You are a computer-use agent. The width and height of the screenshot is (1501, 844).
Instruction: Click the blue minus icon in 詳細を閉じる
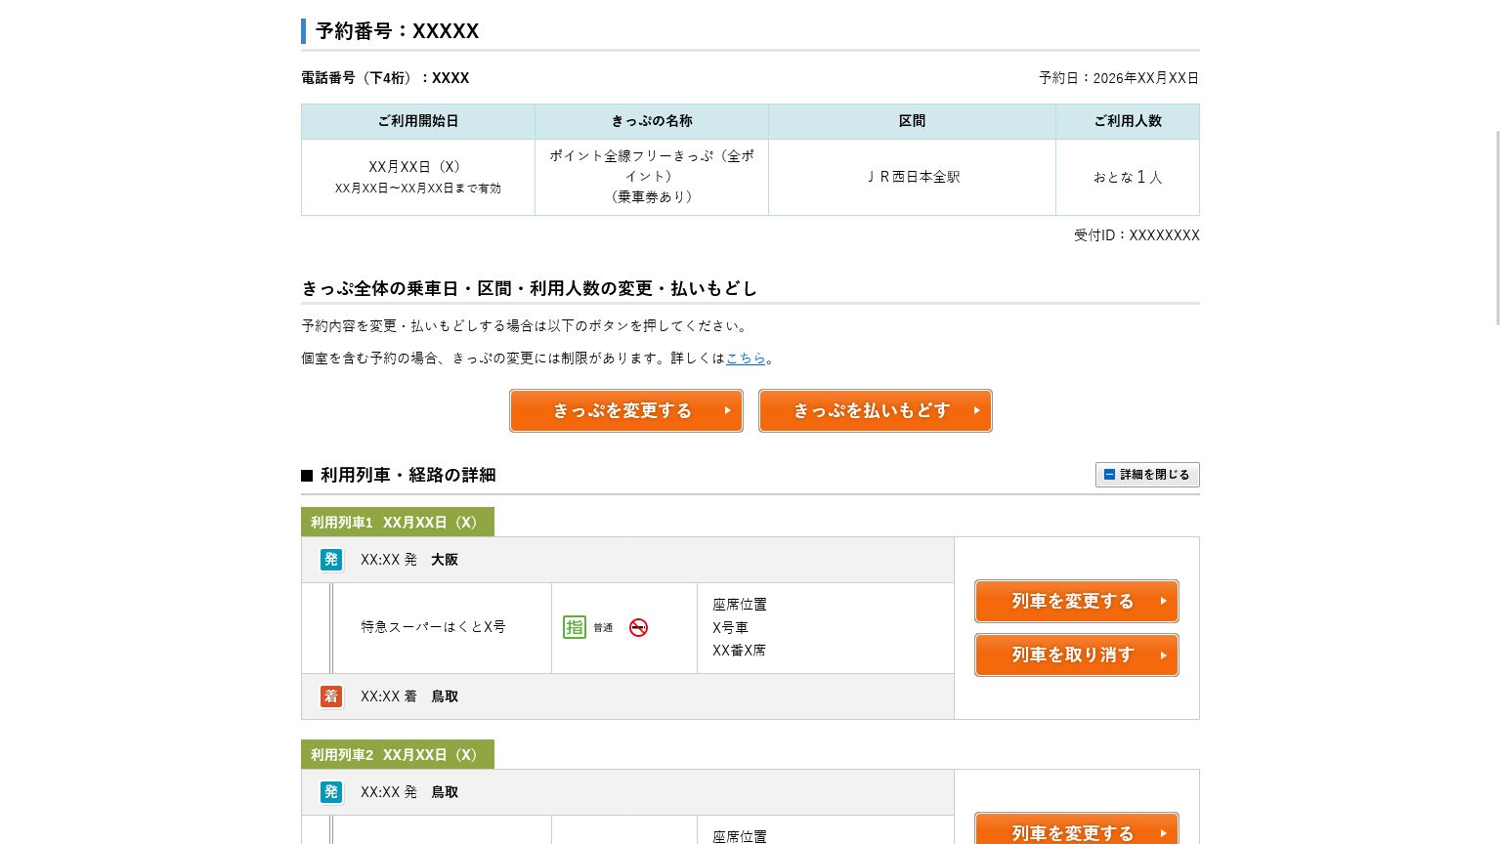[x=1110, y=474]
